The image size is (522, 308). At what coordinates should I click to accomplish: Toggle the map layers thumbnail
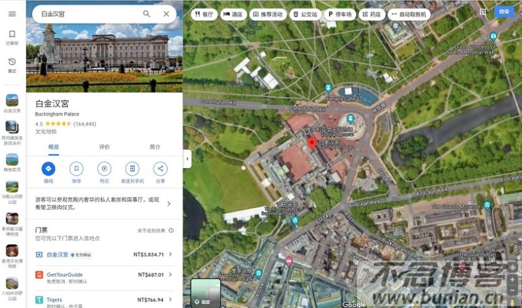205,293
